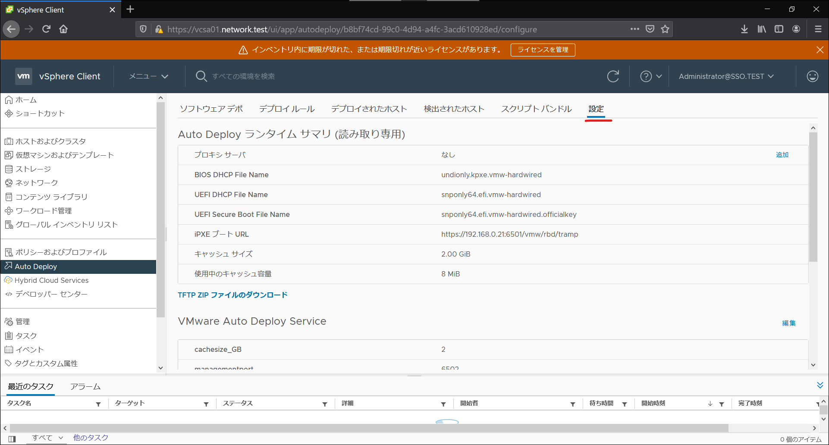Filter the 開始者 column
Image resolution: width=829 pixels, height=445 pixels.
[x=573, y=404]
